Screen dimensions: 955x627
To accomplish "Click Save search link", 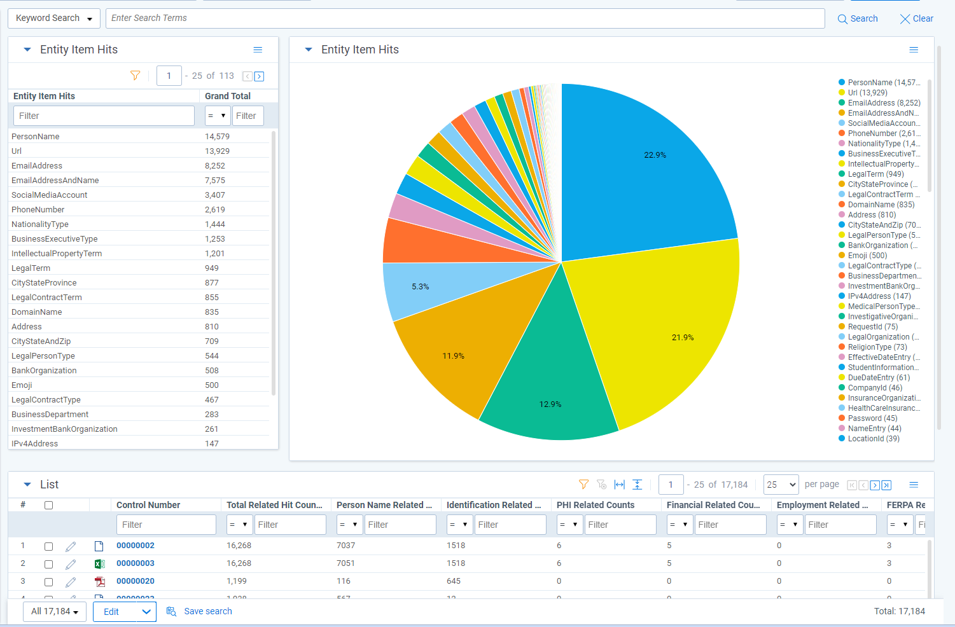I will (199, 612).
